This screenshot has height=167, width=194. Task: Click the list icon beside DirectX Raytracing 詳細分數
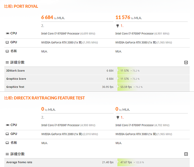(7, 154)
